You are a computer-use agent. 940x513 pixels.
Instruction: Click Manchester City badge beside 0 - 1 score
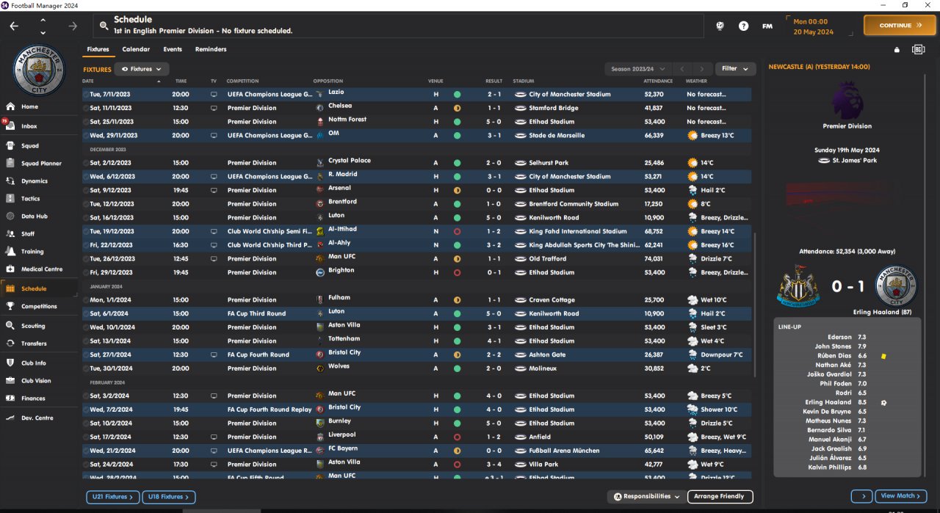tap(897, 286)
